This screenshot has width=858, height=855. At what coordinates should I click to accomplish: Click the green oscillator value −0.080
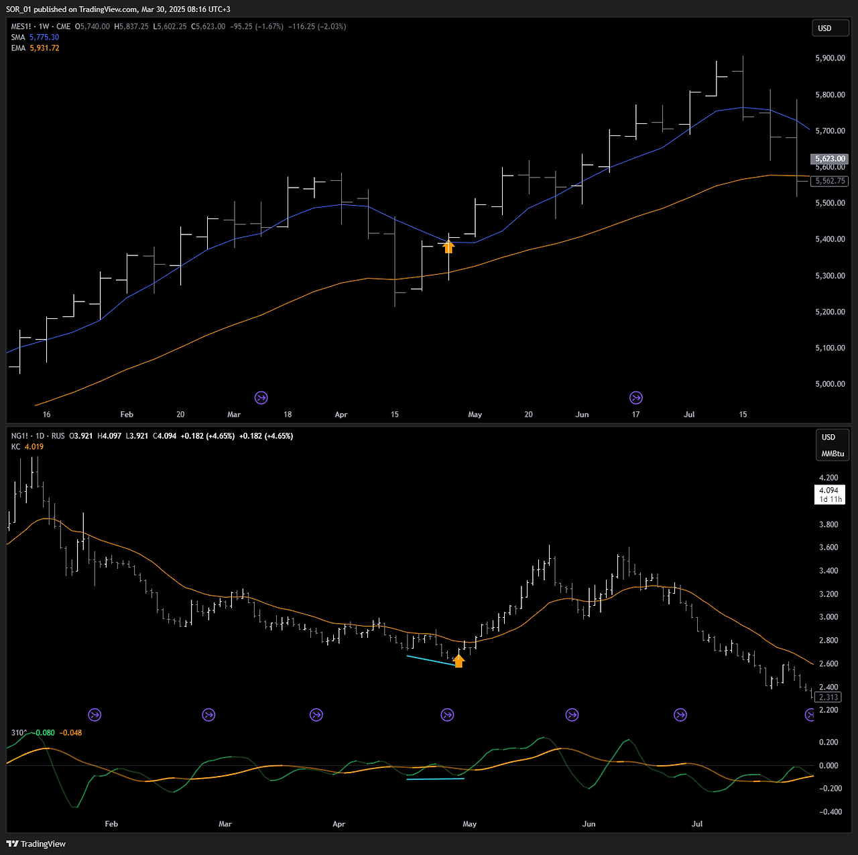(44, 733)
